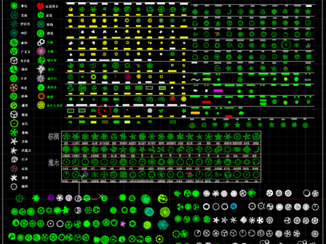Select the two overlapping white rings symbol
This screenshot has height=244, width=326.
point(41,42)
